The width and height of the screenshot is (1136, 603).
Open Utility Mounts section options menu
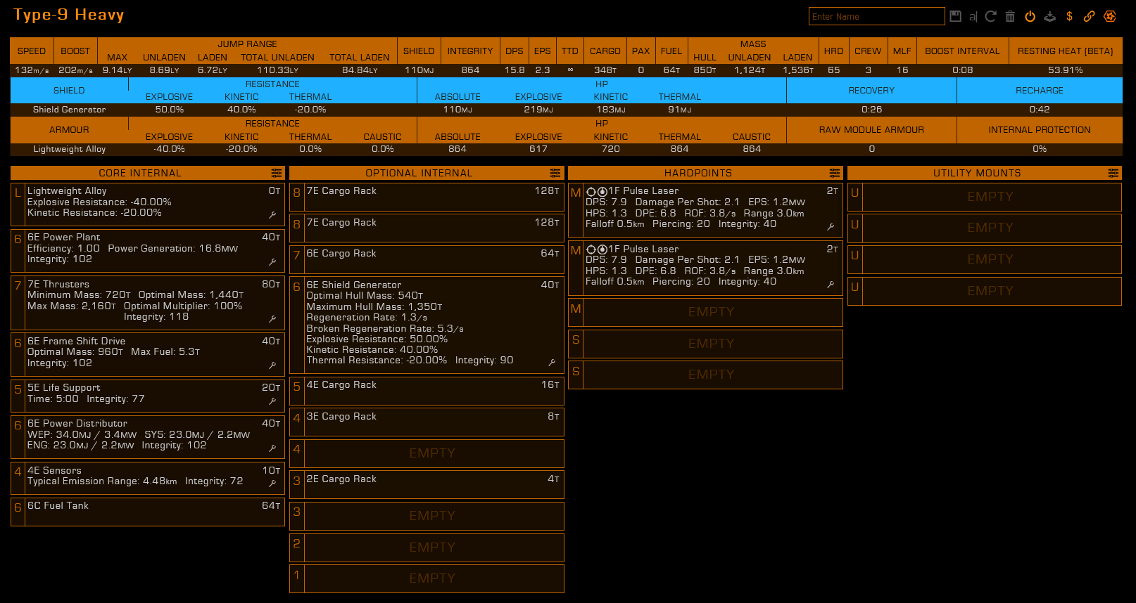[1113, 173]
